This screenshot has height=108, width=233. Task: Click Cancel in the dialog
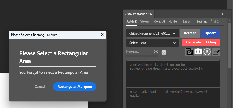click(x=40, y=87)
